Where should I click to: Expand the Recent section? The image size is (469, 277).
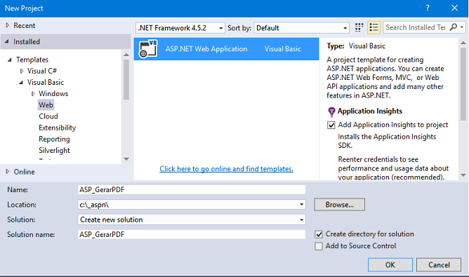click(x=8, y=25)
